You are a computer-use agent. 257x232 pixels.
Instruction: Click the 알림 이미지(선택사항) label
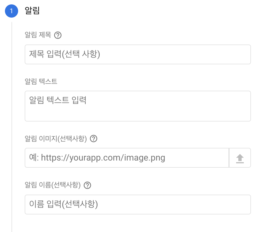tap(56, 139)
